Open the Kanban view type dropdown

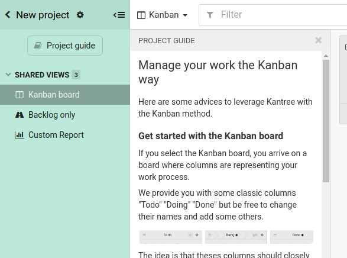click(x=162, y=15)
